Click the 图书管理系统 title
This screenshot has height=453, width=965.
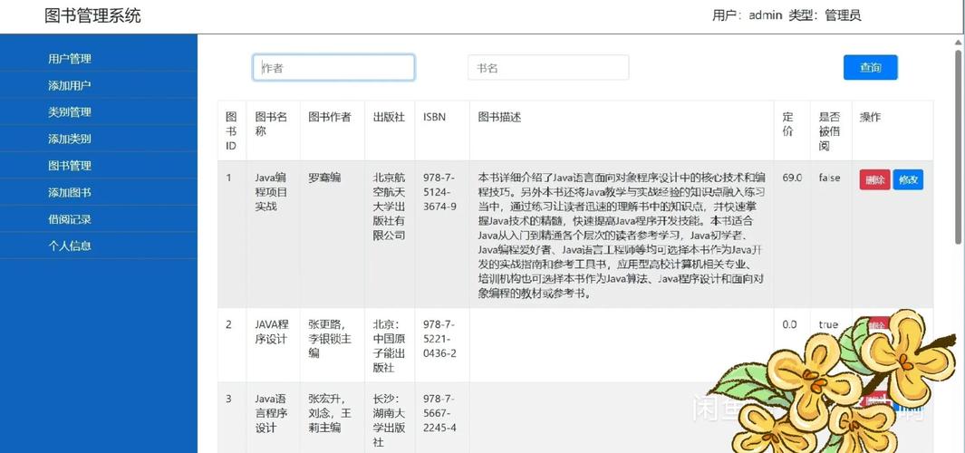pos(93,15)
